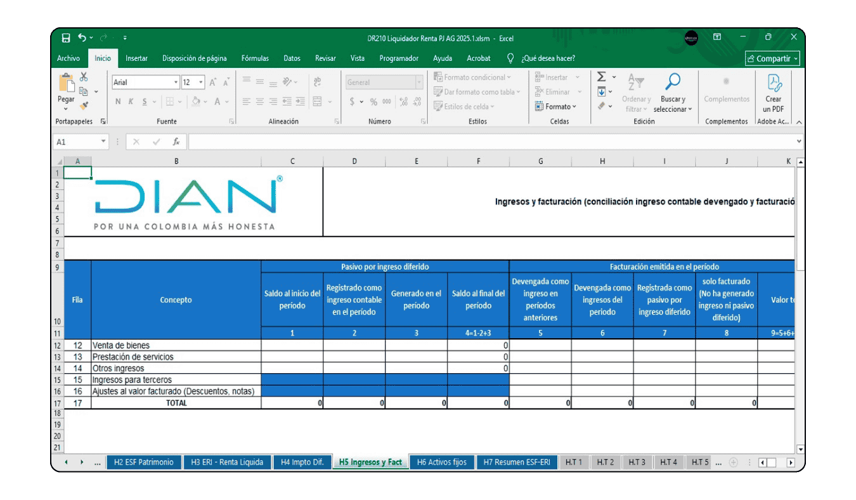Open the font size dropdown

coord(200,83)
